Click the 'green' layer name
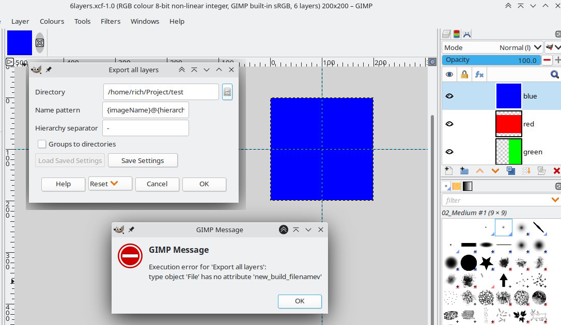This screenshot has width=561, height=325. tap(533, 152)
